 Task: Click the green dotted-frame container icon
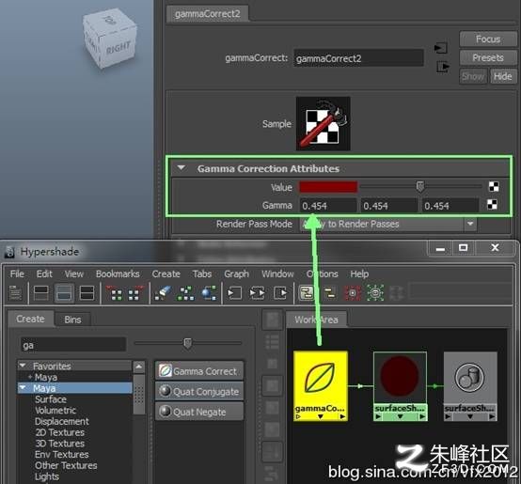pos(375,293)
